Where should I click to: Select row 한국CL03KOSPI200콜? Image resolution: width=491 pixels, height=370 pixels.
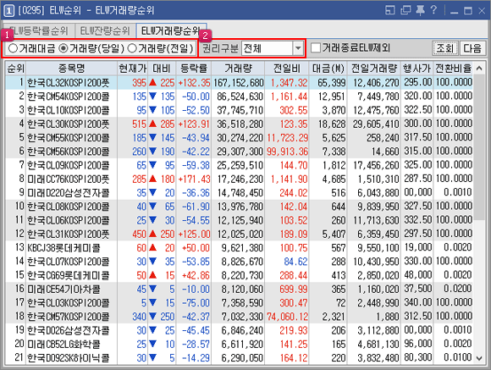pyautogui.click(x=240, y=303)
